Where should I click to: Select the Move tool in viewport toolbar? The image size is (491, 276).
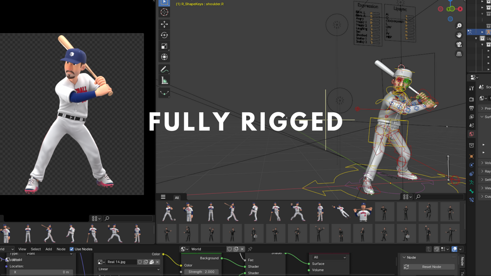[164, 24]
